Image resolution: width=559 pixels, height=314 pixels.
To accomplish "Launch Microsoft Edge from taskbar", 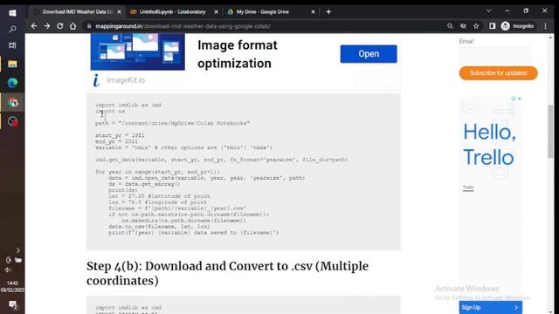I will point(12,83).
